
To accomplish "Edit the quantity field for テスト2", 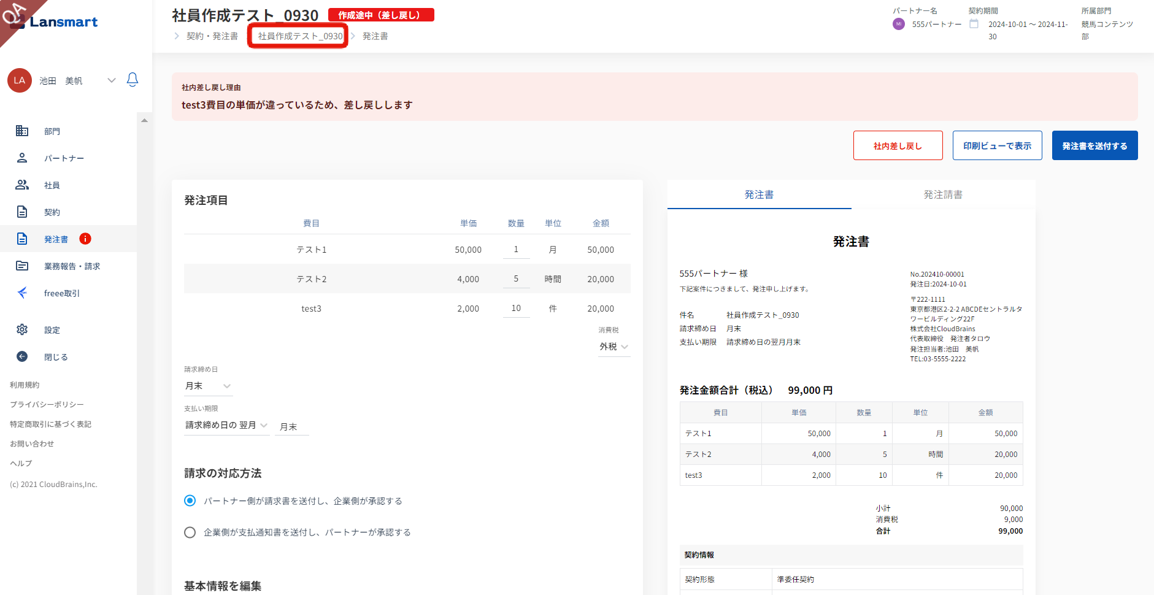I will coord(516,279).
